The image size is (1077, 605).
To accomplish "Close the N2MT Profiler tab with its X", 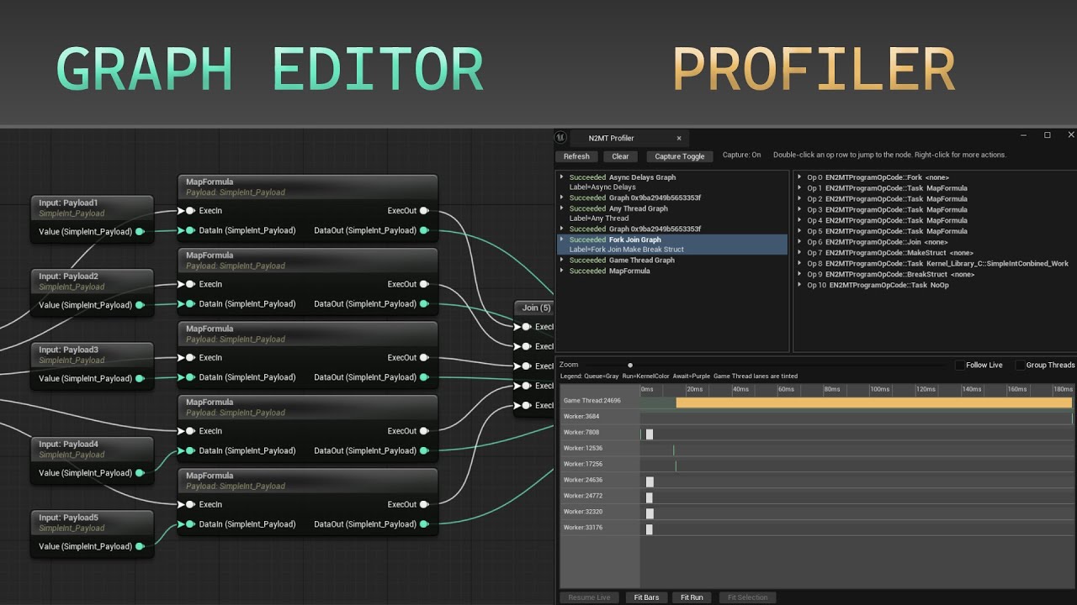I will (x=679, y=139).
